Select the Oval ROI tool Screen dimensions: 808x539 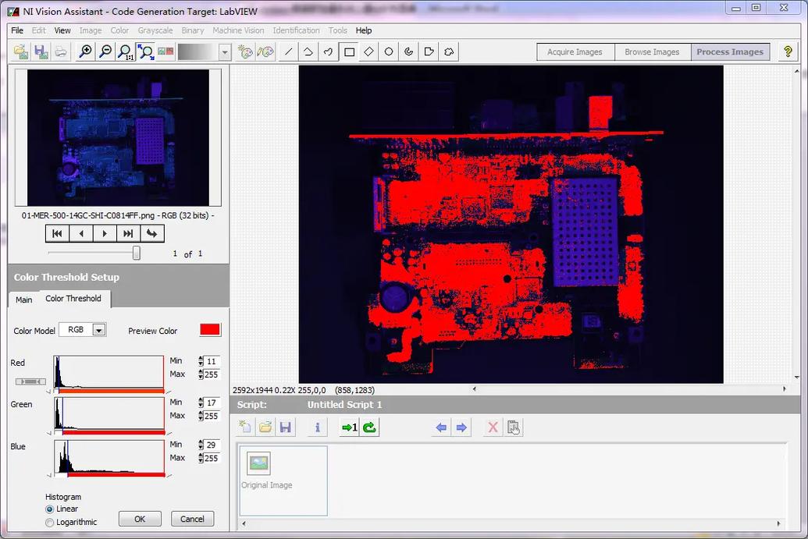(x=389, y=52)
